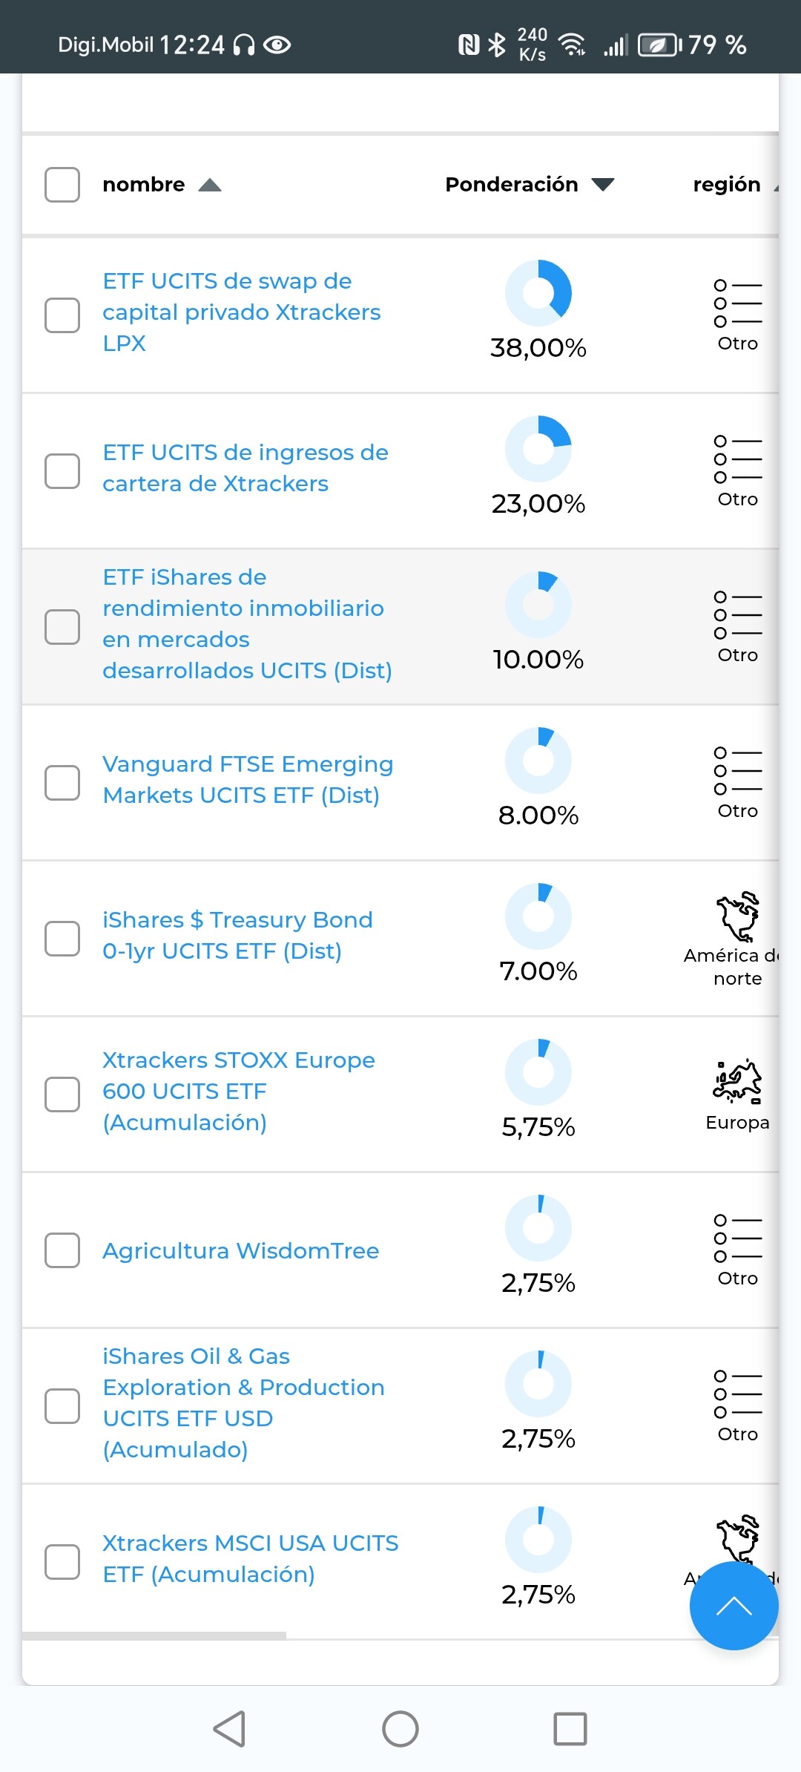Tick the Xtrackers MSCI USA UCITS checkbox

[x=62, y=1562]
